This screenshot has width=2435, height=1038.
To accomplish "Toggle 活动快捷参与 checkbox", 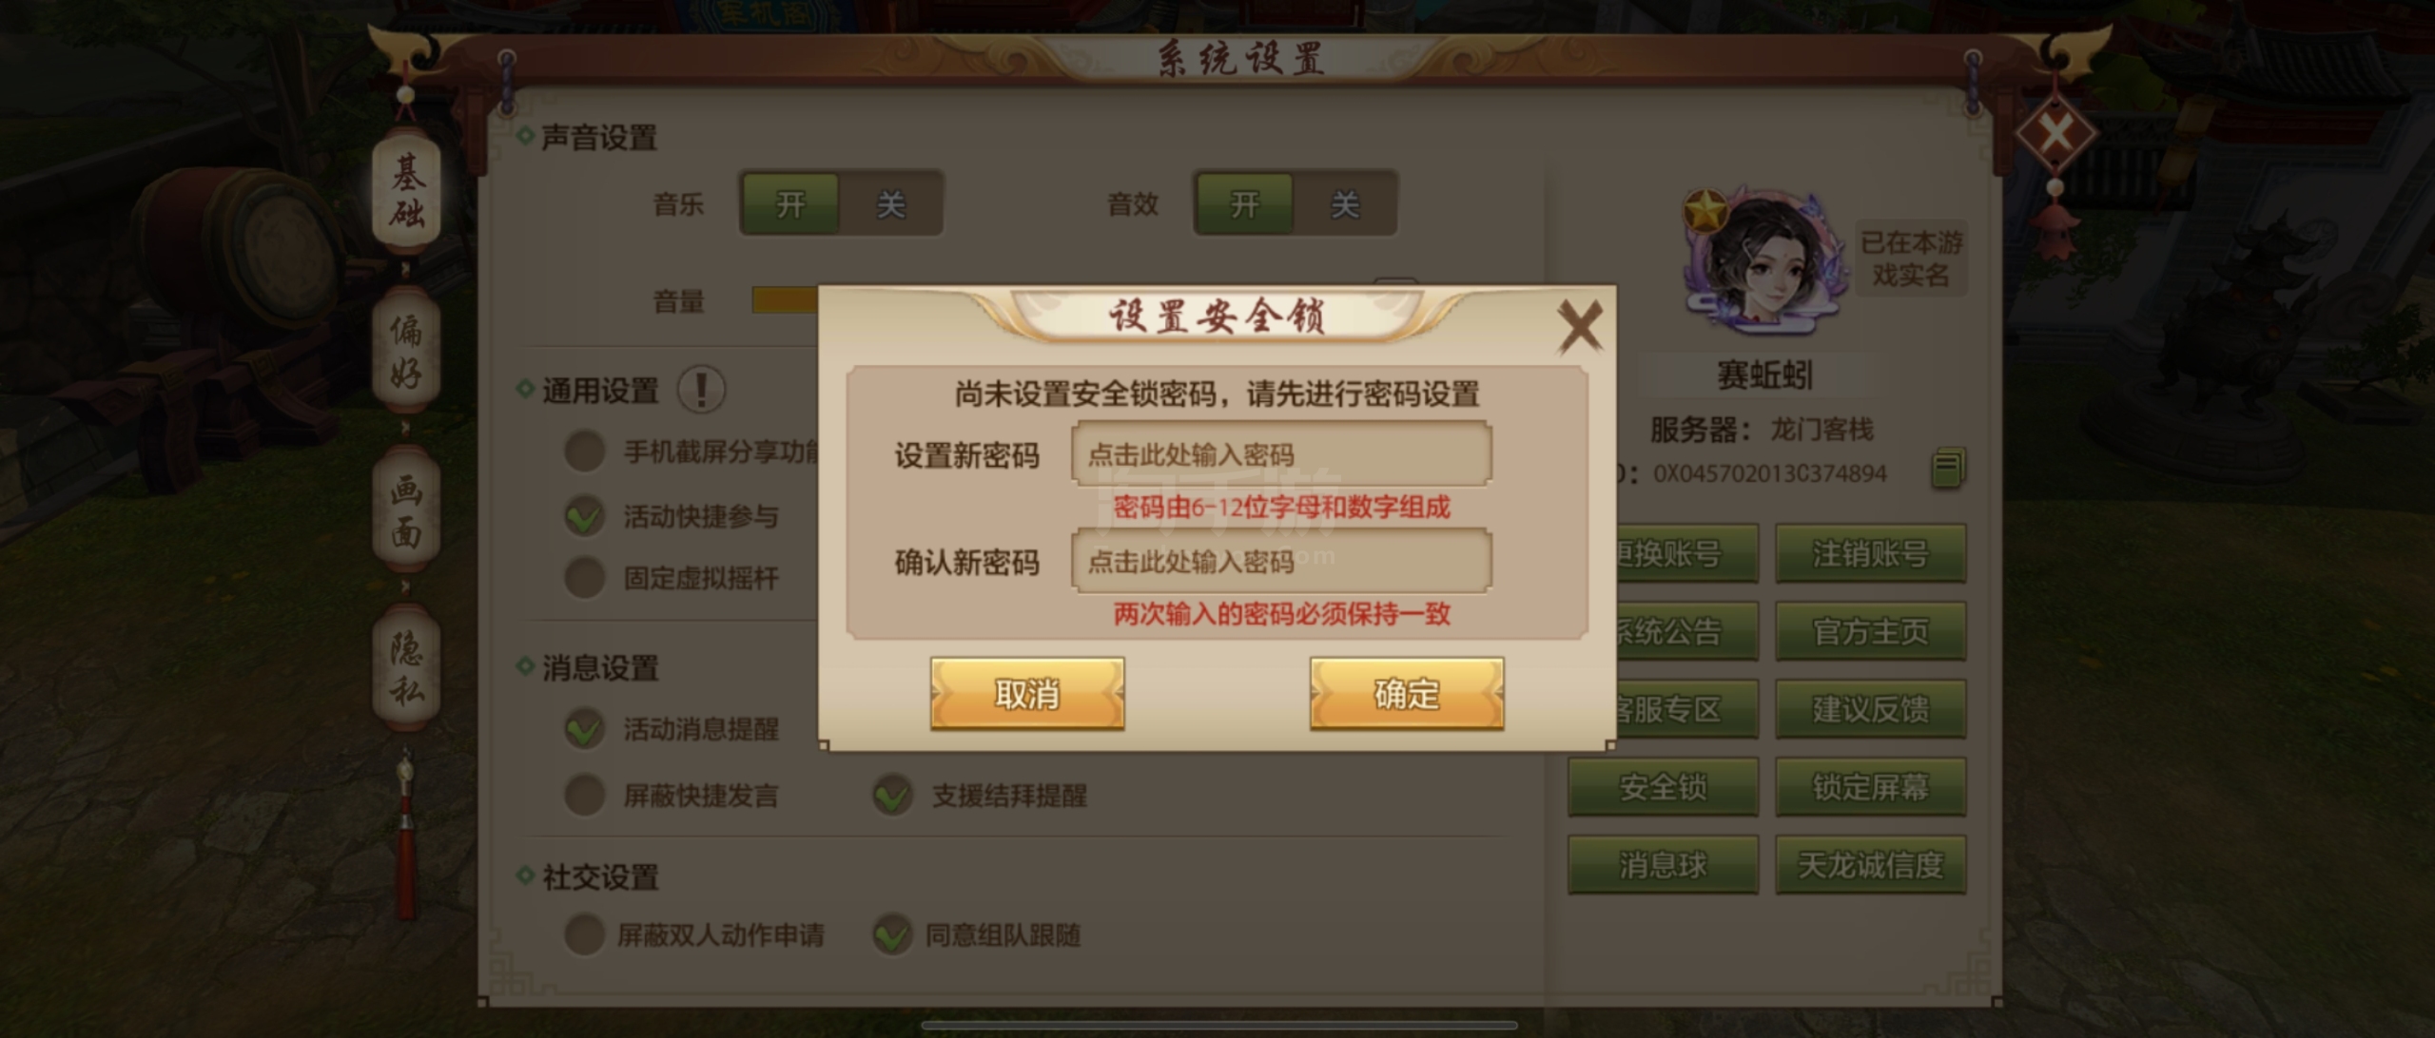I will pos(584,516).
